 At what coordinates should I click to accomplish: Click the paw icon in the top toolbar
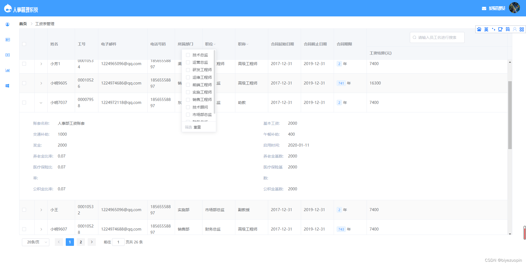pyautogui.click(x=479, y=29)
